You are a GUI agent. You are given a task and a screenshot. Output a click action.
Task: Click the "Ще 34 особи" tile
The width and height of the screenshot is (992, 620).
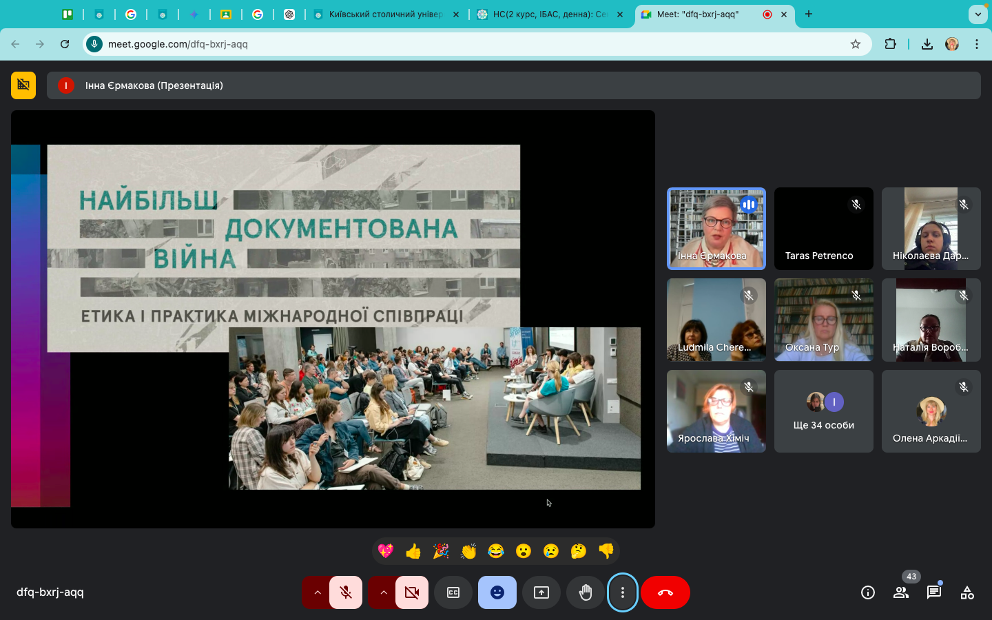coord(823,411)
